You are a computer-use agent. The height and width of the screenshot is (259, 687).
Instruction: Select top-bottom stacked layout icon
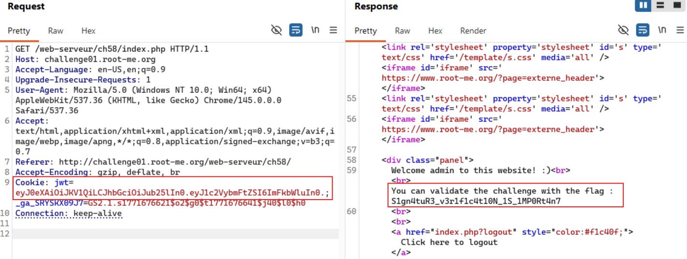click(660, 6)
